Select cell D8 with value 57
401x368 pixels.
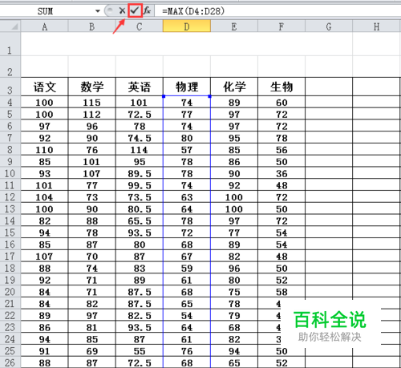pos(187,149)
